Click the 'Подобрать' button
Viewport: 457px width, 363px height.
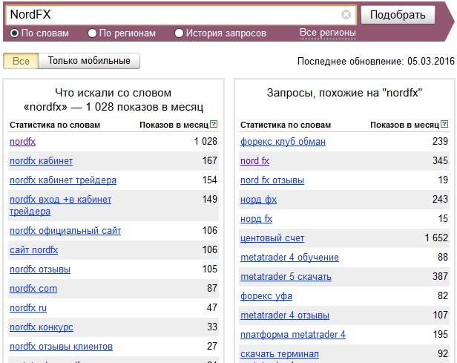[398, 15]
